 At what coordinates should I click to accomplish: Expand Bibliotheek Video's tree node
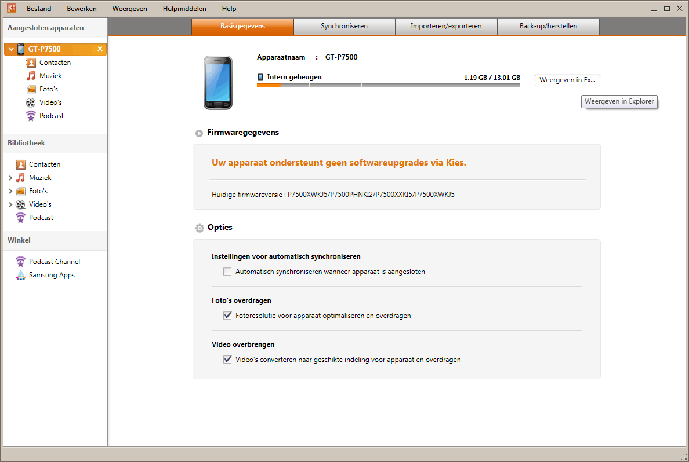click(10, 204)
